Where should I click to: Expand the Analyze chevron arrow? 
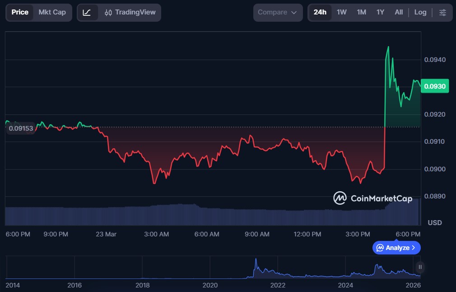coord(414,248)
